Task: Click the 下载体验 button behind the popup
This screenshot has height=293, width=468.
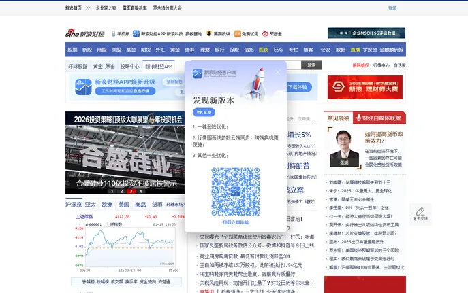Action: [299, 87]
